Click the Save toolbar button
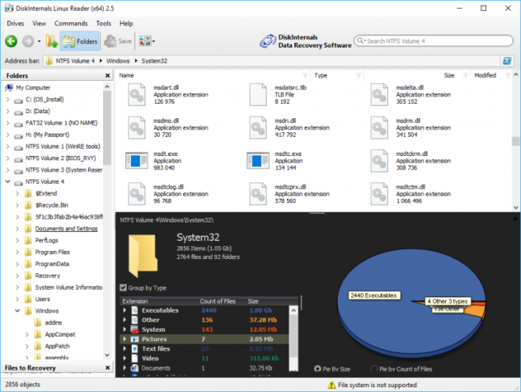 pos(118,41)
